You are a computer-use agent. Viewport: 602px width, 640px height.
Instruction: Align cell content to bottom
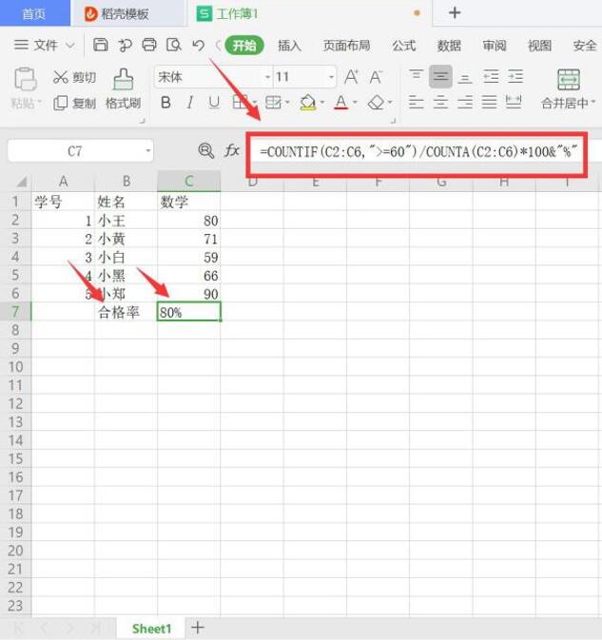465,77
